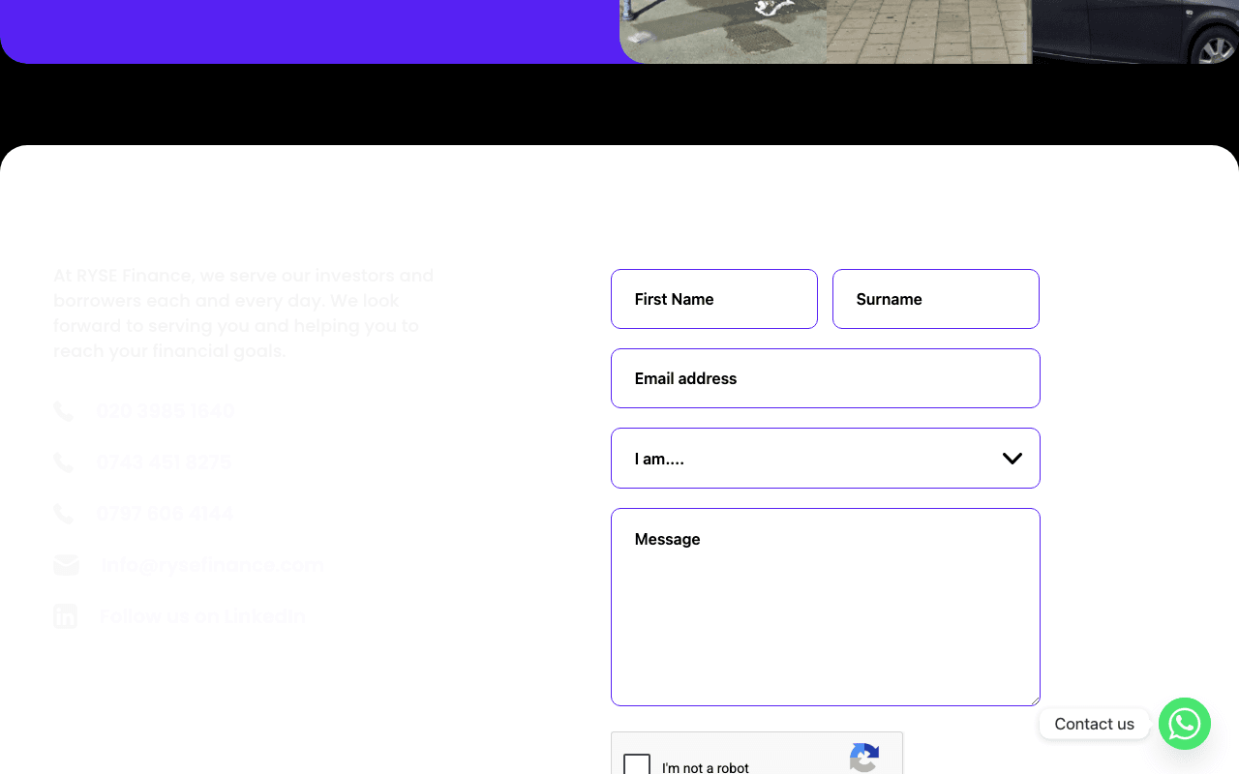Click the chevron on the I am.... selector
The width and height of the screenshot is (1239, 774).
click(1012, 458)
